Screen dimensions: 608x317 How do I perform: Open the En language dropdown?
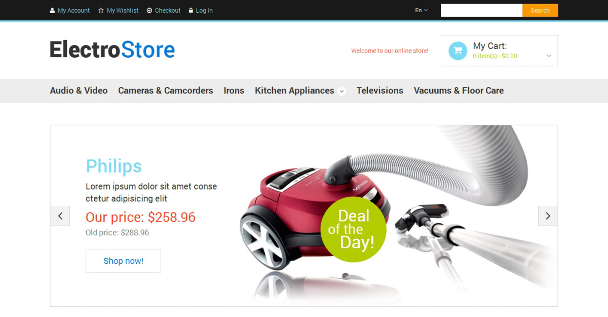pos(421,10)
